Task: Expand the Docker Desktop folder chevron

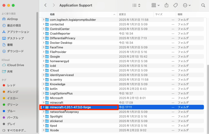Action: (43, 43)
